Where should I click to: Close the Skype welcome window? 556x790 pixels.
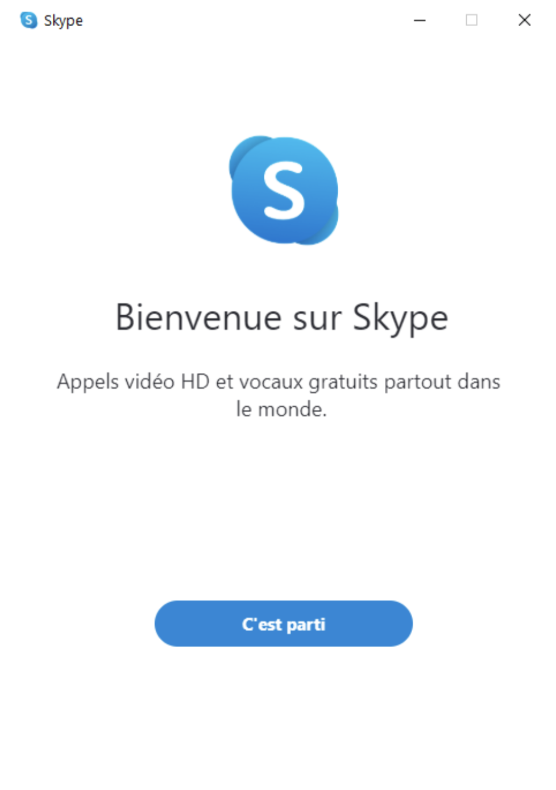[x=524, y=20]
